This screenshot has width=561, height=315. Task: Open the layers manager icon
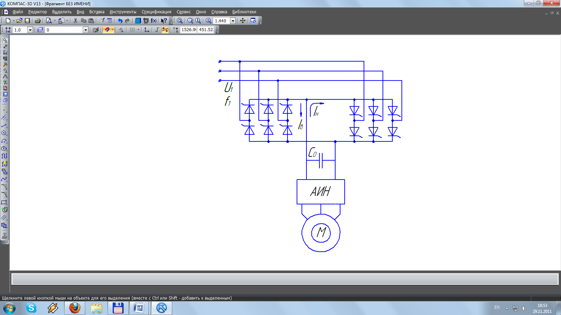pos(40,30)
